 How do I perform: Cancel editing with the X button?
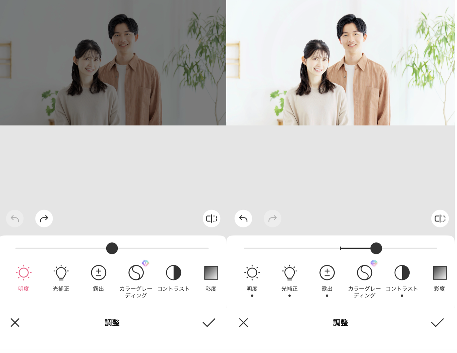(15, 323)
